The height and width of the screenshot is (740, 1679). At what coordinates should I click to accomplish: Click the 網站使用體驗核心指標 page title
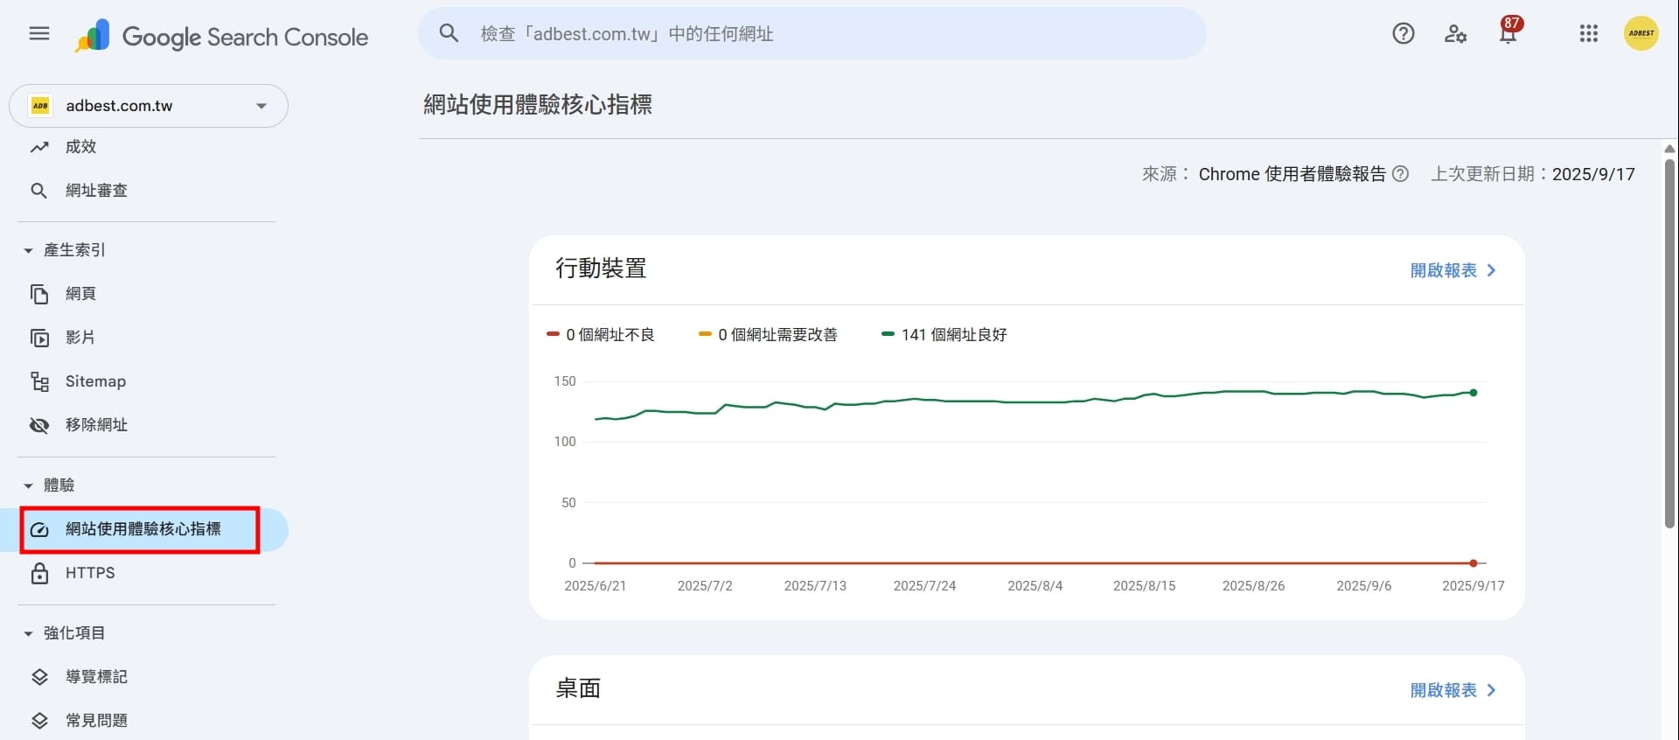pyautogui.click(x=538, y=105)
